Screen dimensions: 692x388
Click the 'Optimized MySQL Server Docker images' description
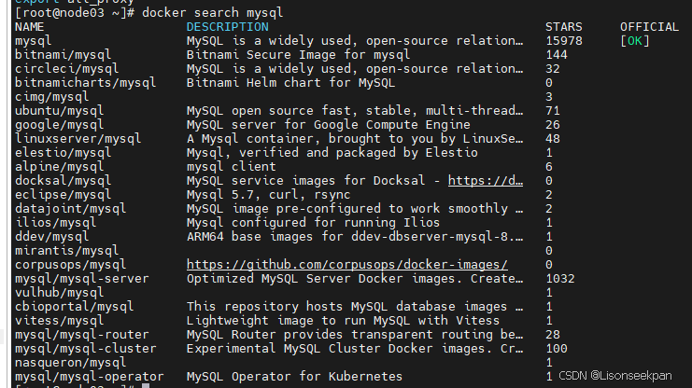pyautogui.click(x=354, y=279)
